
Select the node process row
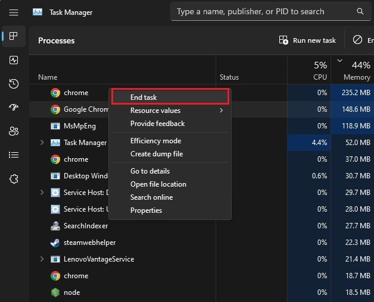click(x=201, y=292)
